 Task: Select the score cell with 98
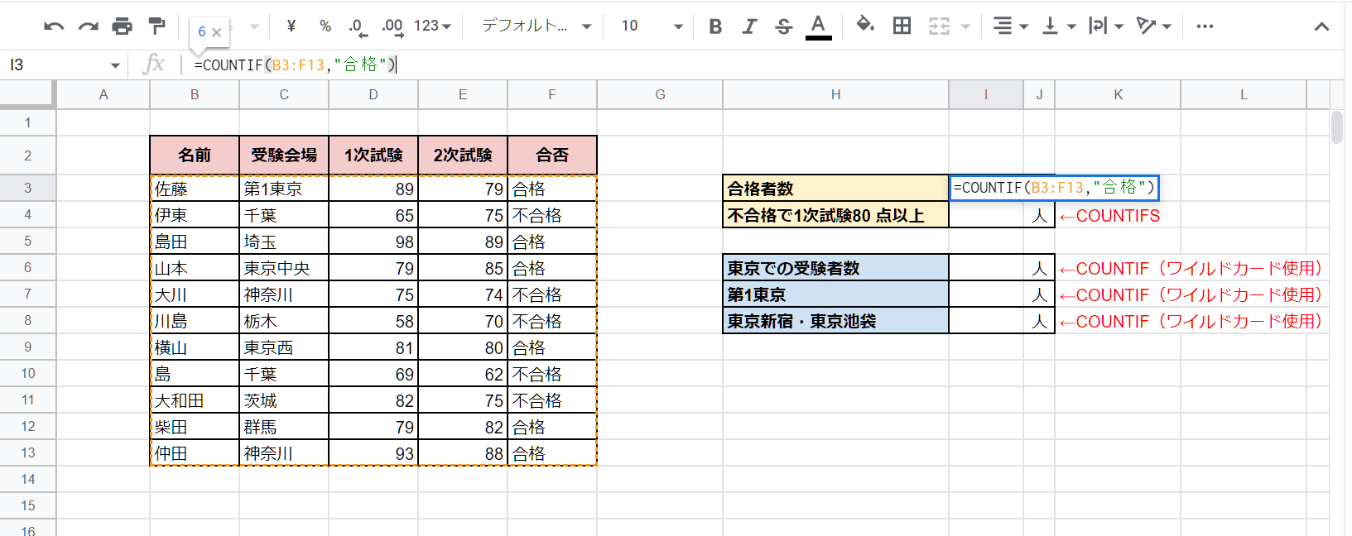click(x=373, y=242)
